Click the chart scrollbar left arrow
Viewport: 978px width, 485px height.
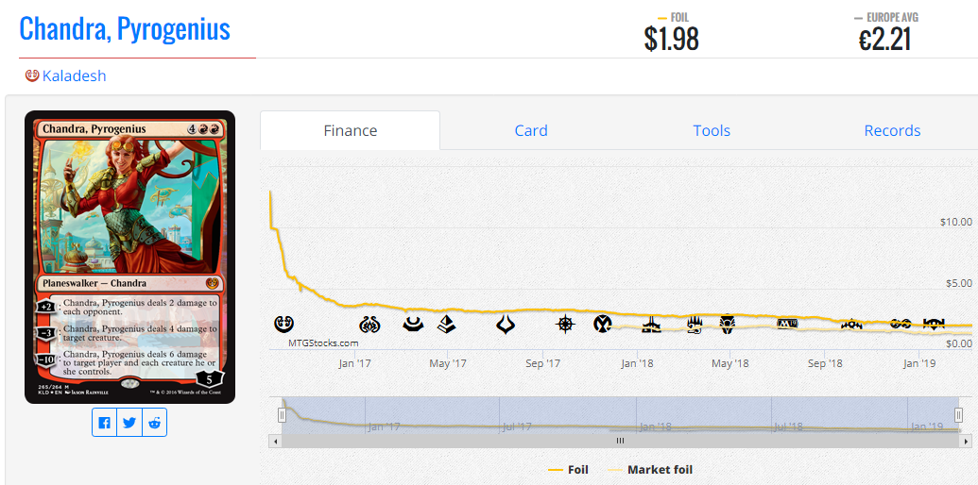click(x=273, y=441)
